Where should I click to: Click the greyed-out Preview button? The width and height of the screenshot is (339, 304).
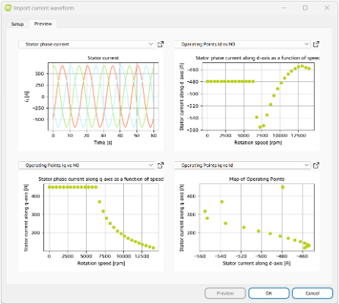(225, 293)
